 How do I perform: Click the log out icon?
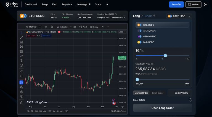pyautogui.click(x=205, y=4)
